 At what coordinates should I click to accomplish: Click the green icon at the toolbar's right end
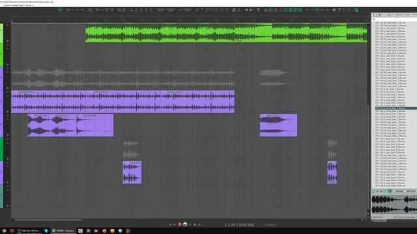[x=356, y=10]
